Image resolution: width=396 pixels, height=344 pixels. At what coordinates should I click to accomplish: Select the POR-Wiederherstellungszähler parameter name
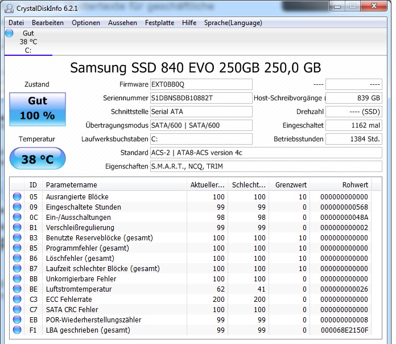[93, 320]
